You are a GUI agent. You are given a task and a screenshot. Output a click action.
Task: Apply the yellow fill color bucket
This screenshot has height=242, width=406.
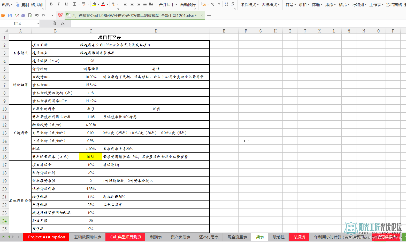pos(94,4)
